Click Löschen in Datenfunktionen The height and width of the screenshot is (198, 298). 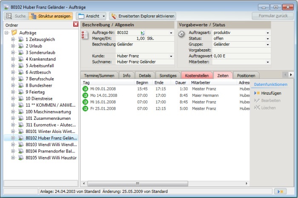click(265, 108)
